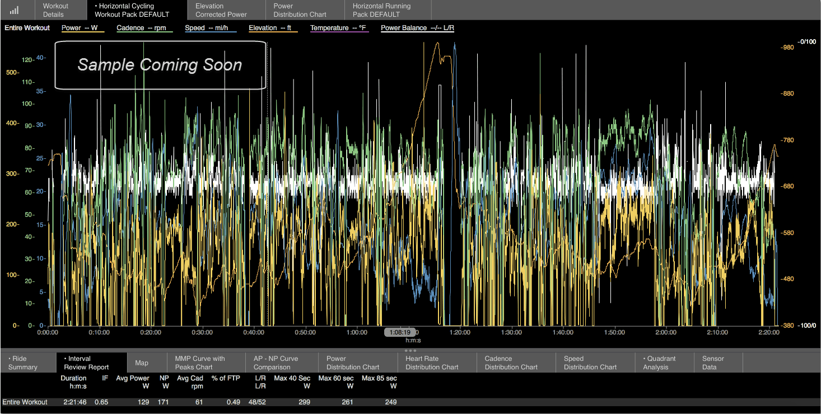This screenshot has height=414, width=821.
Task: Click the 980 elevation axis label
Action: coord(787,48)
